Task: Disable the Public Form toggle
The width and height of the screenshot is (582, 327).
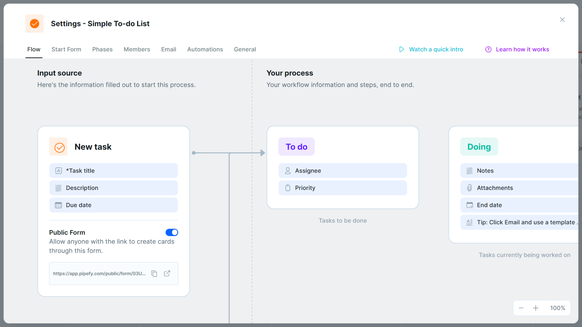Action: pos(172,232)
